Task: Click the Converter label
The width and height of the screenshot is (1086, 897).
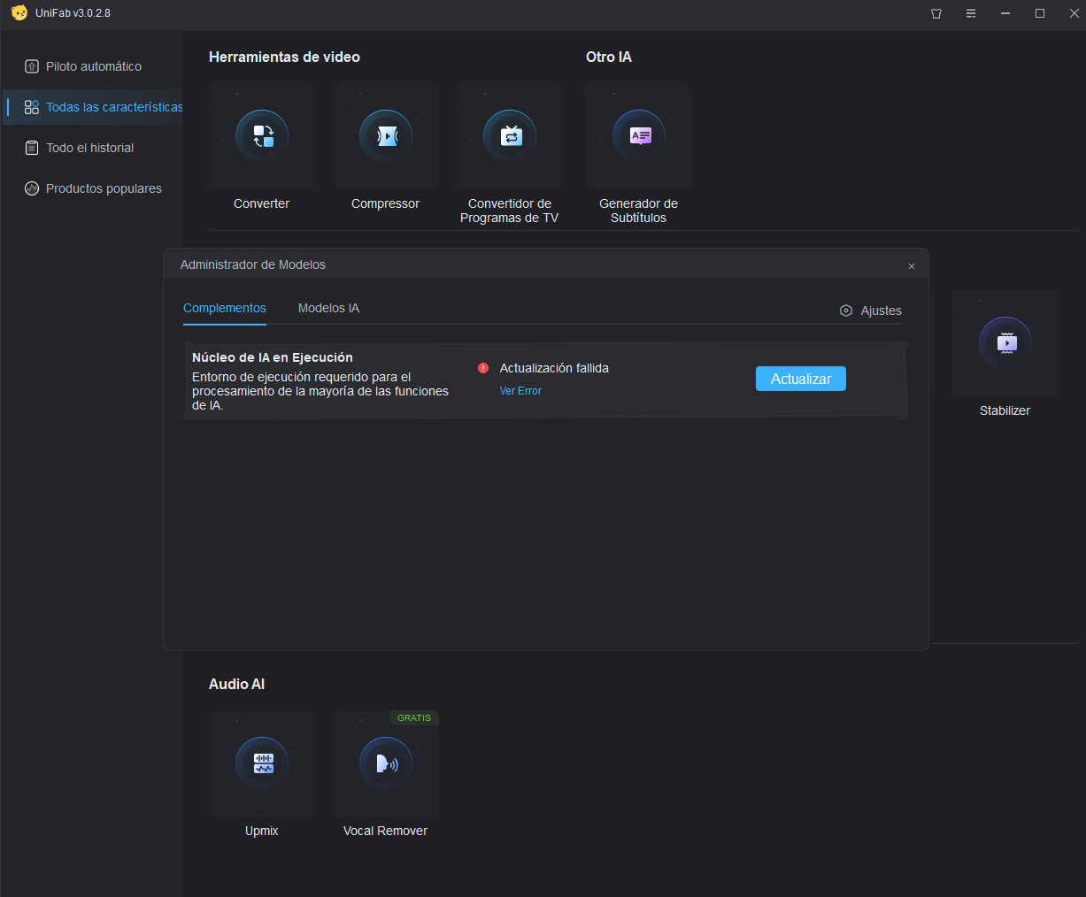Action: pos(262,203)
